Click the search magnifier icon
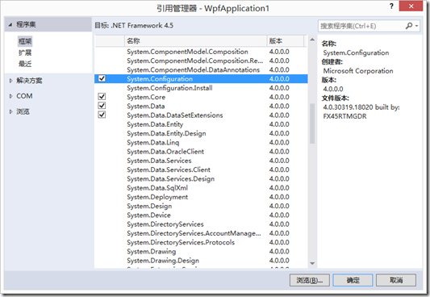430x297 pixels. 409,26
